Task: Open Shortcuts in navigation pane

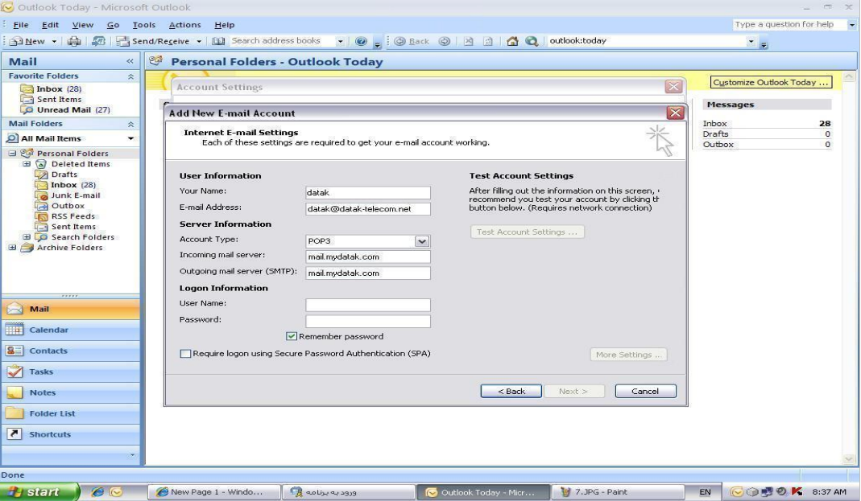Action: pyautogui.click(x=71, y=434)
